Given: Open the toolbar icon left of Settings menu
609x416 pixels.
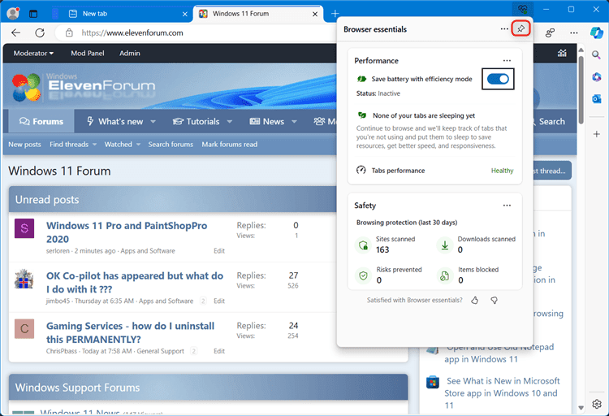Looking at the screenshot, I should click(550, 32).
